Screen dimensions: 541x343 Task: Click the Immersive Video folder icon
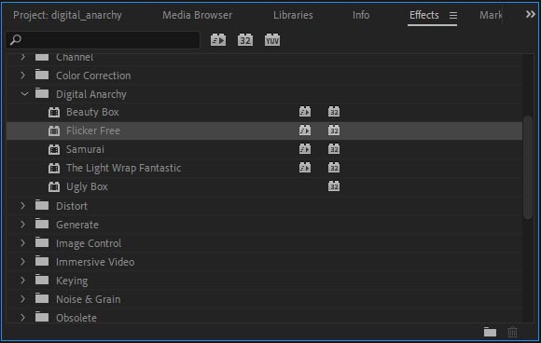click(x=42, y=261)
